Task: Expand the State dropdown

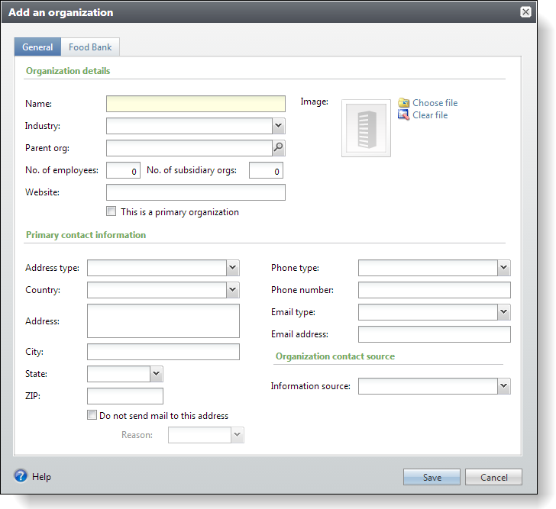Action: (156, 374)
